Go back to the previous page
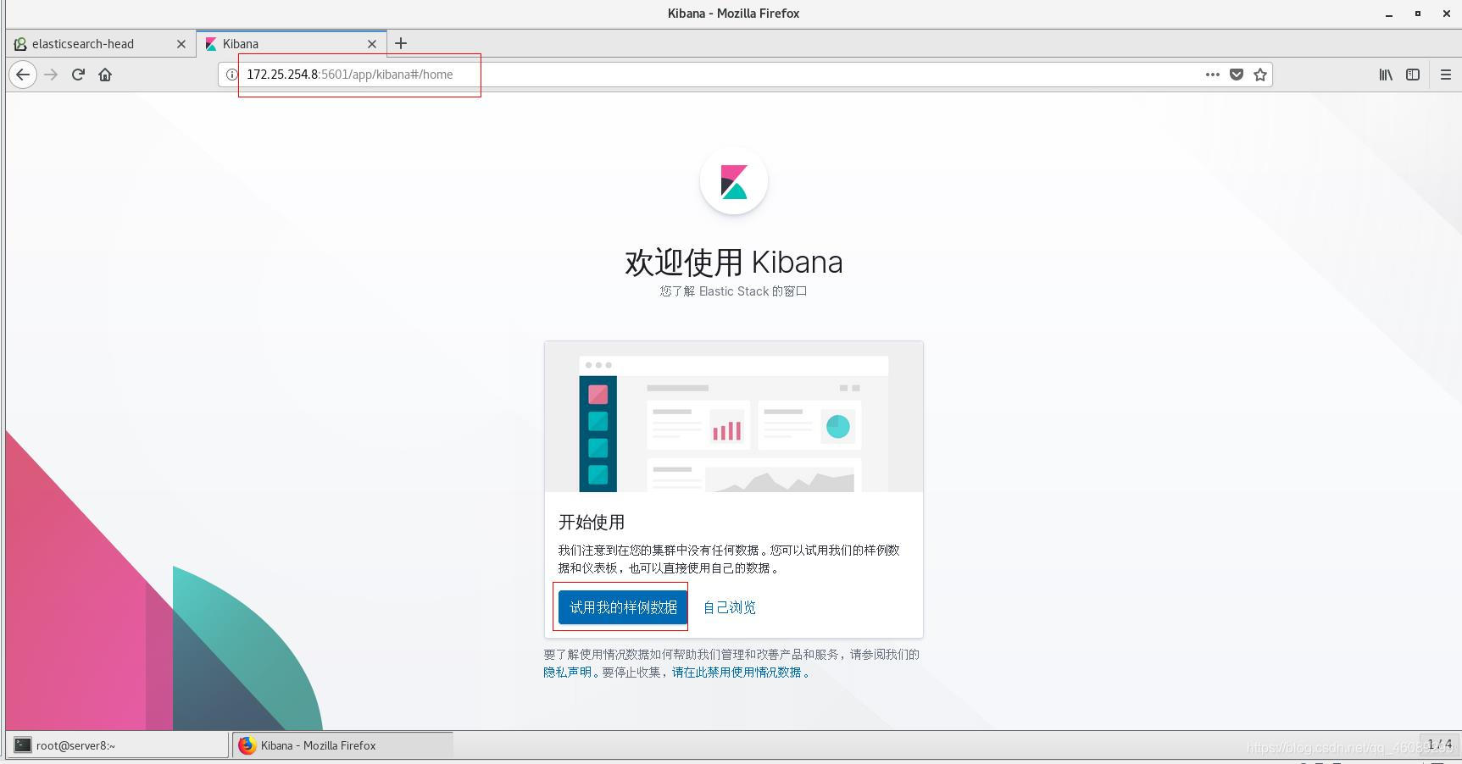The image size is (1462, 764). pyautogui.click(x=23, y=75)
